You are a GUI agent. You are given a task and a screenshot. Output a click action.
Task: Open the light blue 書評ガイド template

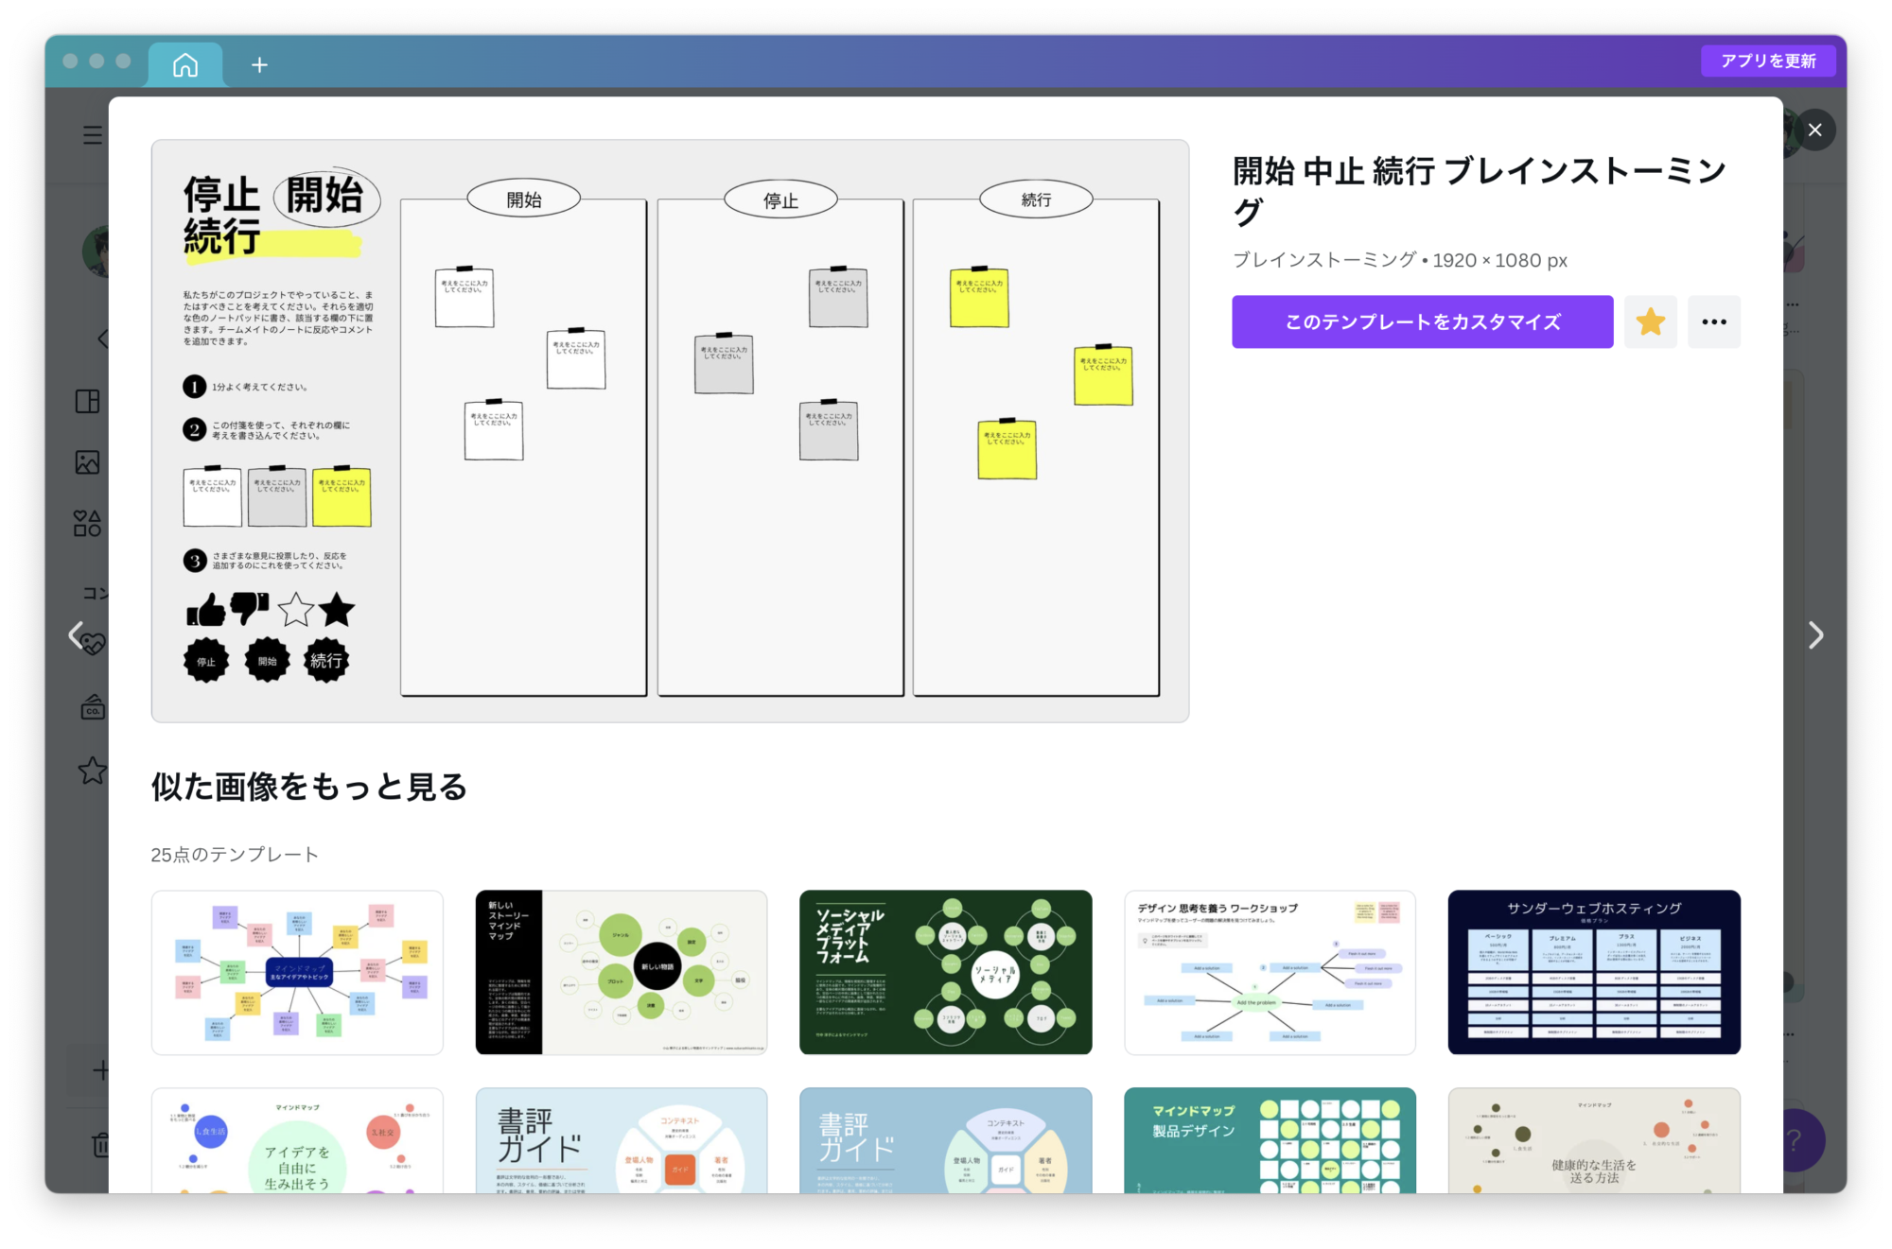click(621, 1139)
